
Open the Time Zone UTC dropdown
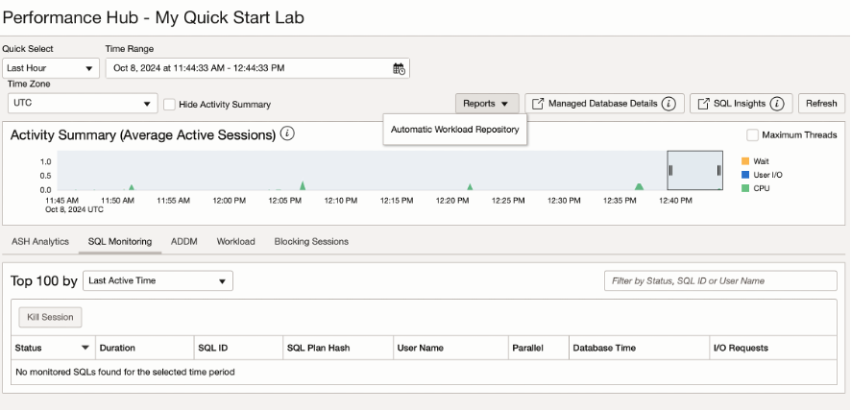[81, 104]
